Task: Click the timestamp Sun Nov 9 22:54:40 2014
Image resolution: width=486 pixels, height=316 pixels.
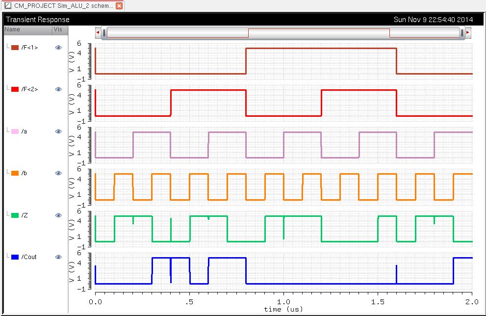Action: coord(434,20)
